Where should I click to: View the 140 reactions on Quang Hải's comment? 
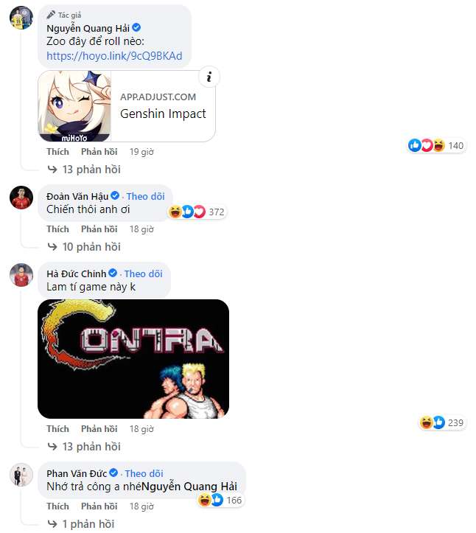(436, 145)
